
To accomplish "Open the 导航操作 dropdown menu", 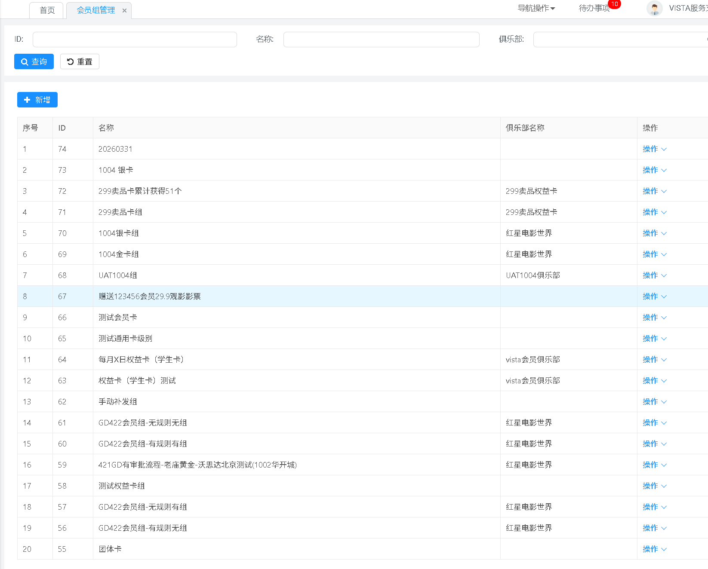I will click(x=536, y=8).
